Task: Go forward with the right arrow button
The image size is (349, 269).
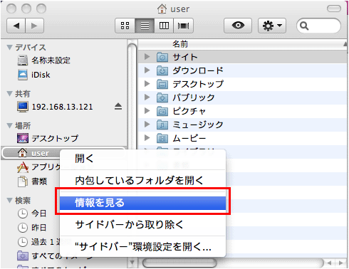Action: pos(34,26)
